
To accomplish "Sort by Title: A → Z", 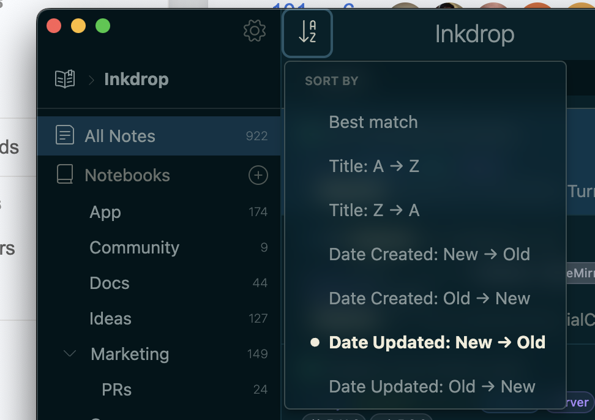I will pos(425,166).
